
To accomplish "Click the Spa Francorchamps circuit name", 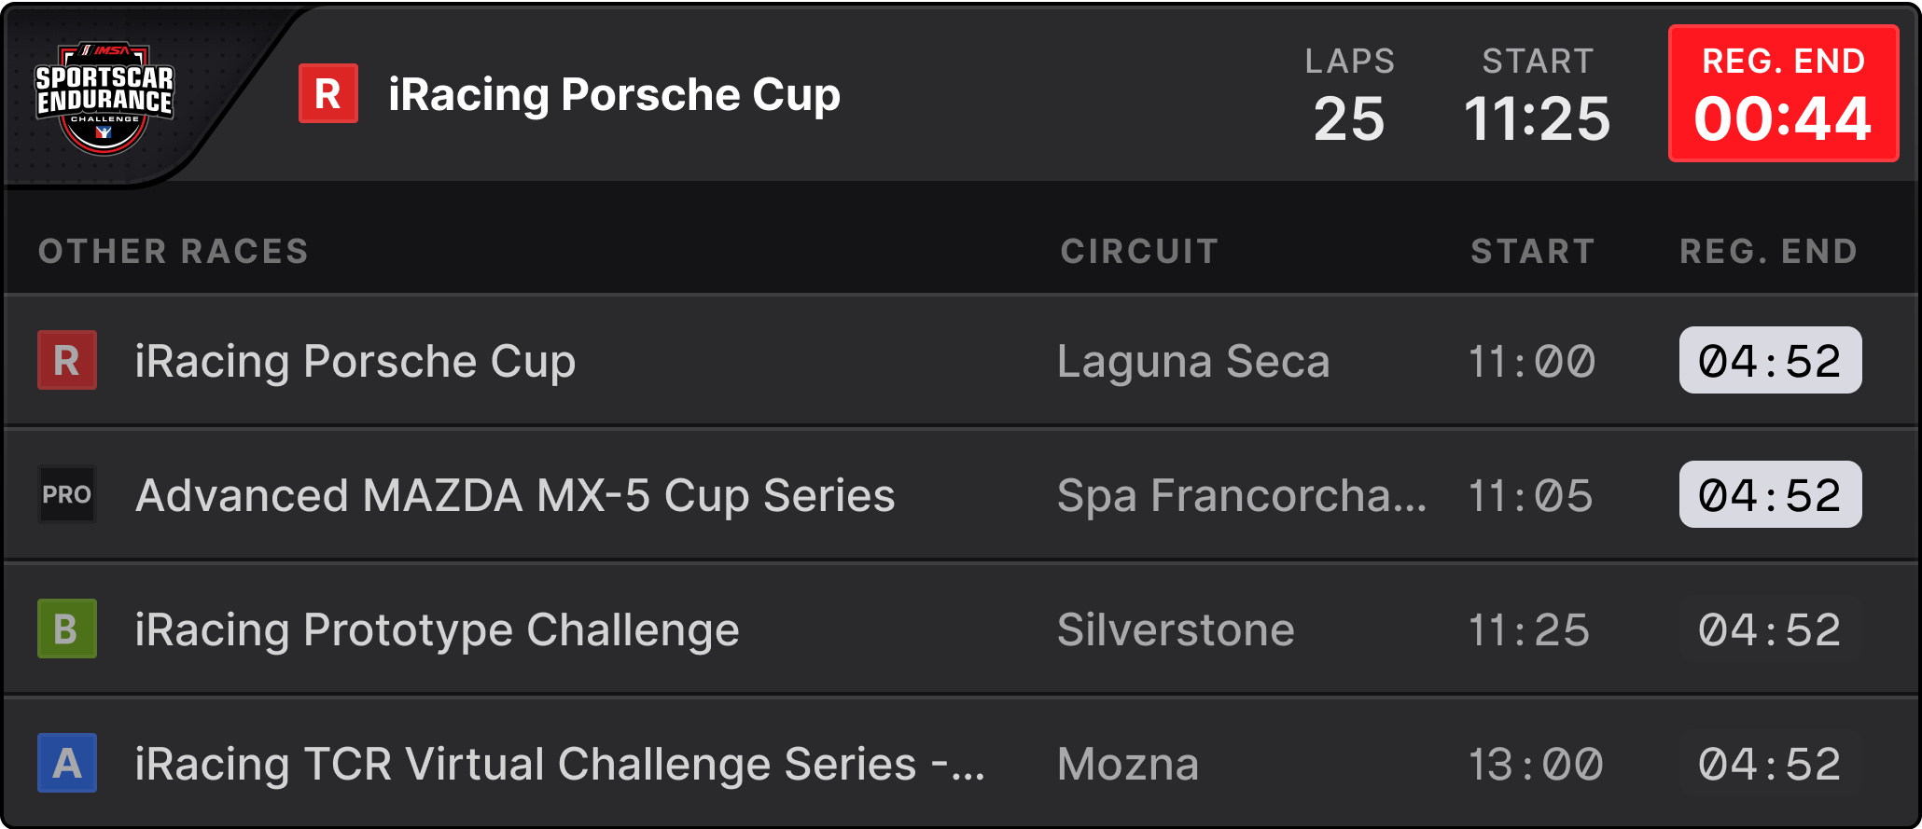I will (1241, 495).
